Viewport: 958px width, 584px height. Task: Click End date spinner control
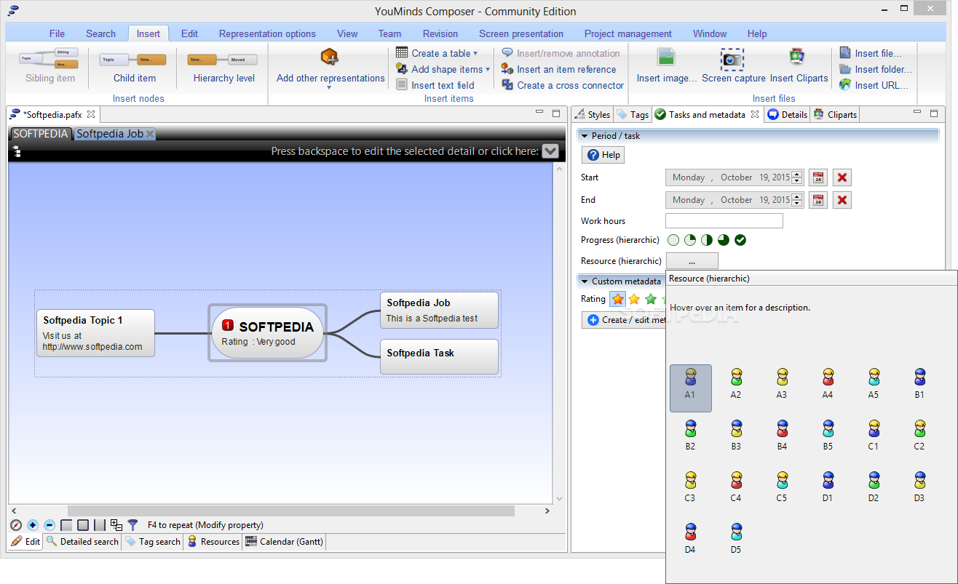pos(797,200)
